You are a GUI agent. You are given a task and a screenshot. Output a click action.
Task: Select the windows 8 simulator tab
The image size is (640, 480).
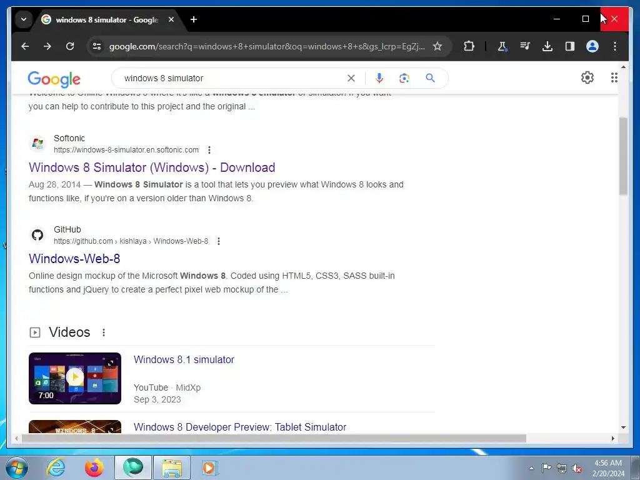(x=107, y=19)
